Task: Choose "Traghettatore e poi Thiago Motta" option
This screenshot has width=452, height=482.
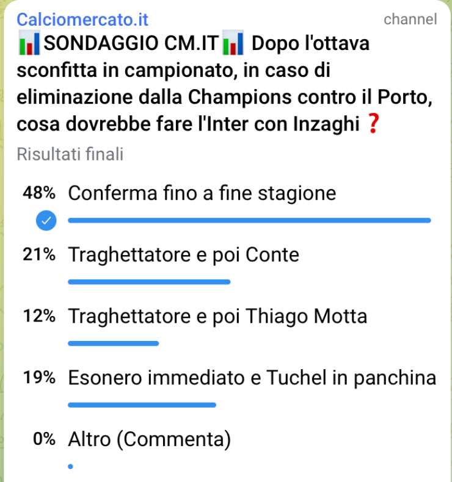Action: tap(217, 317)
